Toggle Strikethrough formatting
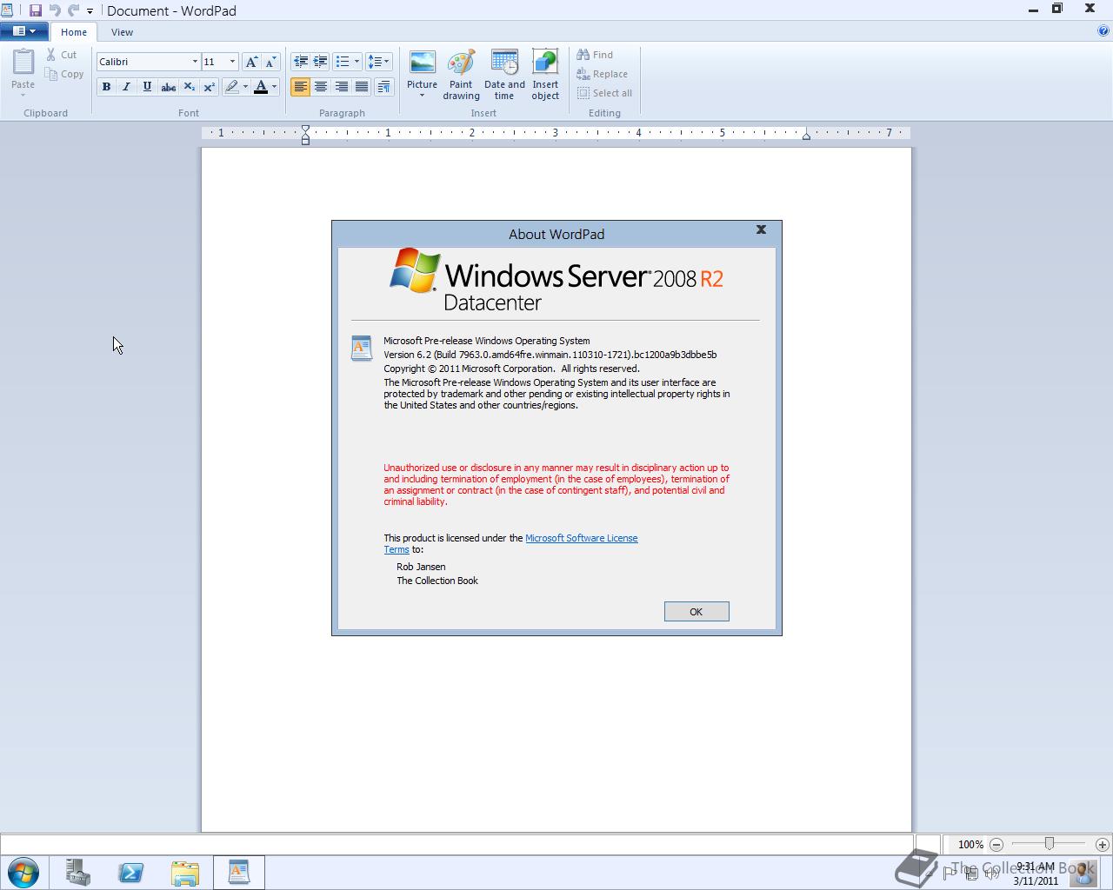Image resolution: width=1113 pixels, height=890 pixels. pos(168,87)
